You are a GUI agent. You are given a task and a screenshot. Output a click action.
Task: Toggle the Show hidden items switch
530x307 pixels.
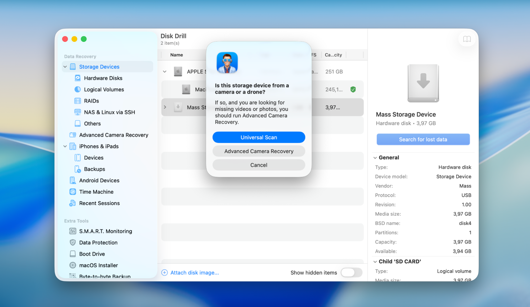[352, 273]
